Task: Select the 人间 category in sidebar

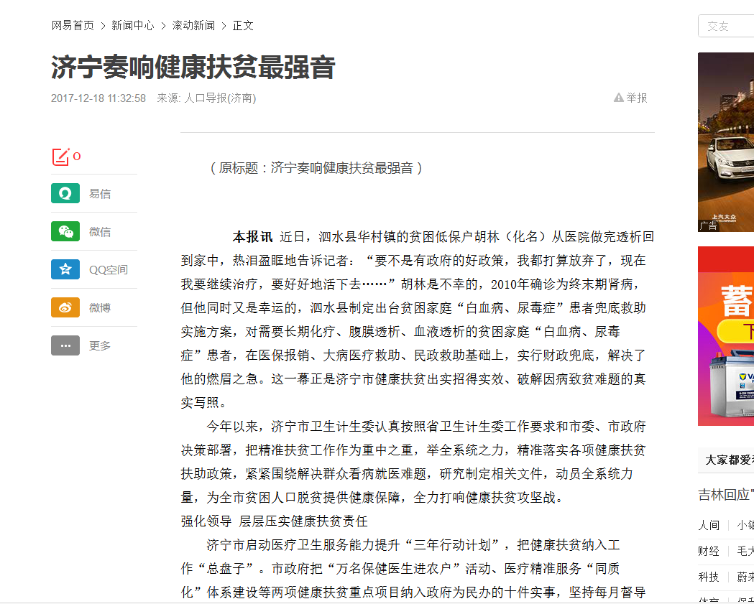Action: click(x=709, y=525)
